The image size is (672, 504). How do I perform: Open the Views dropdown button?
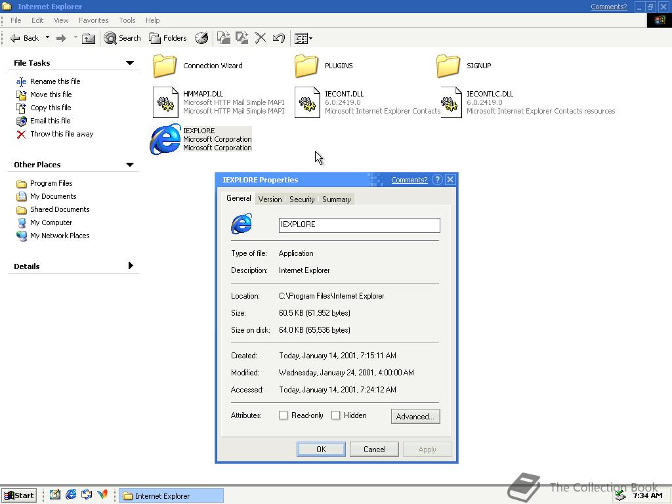(303, 38)
